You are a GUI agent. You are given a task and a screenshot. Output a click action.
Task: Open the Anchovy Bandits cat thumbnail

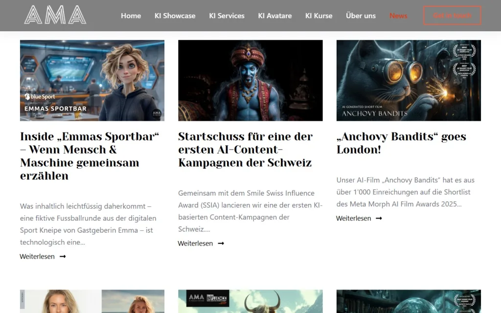click(x=409, y=80)
